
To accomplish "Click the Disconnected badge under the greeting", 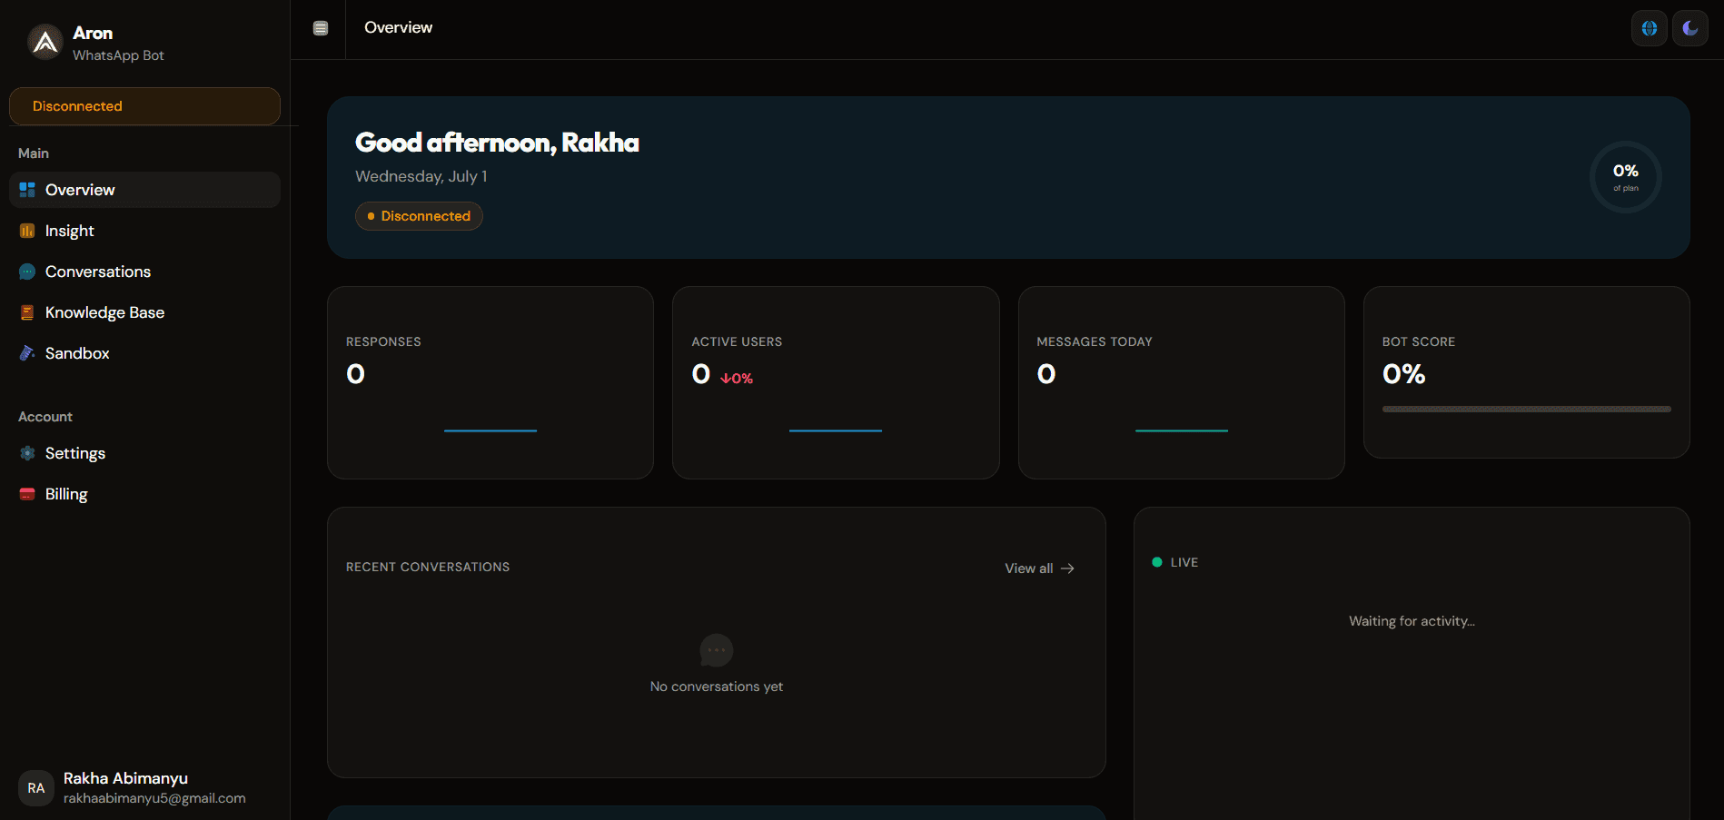I will tap(419, 216).
